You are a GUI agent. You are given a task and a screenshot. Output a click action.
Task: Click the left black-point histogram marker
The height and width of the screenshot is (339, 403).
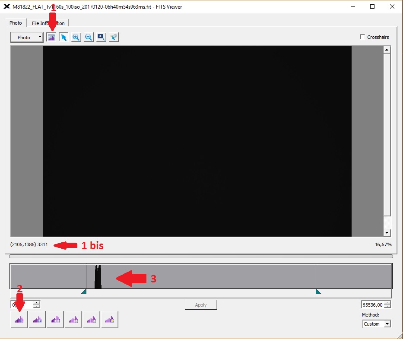[x=84, y=291]
